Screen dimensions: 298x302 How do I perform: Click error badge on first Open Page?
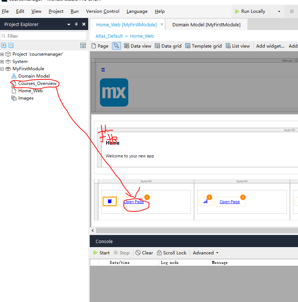tap(147, 197)
